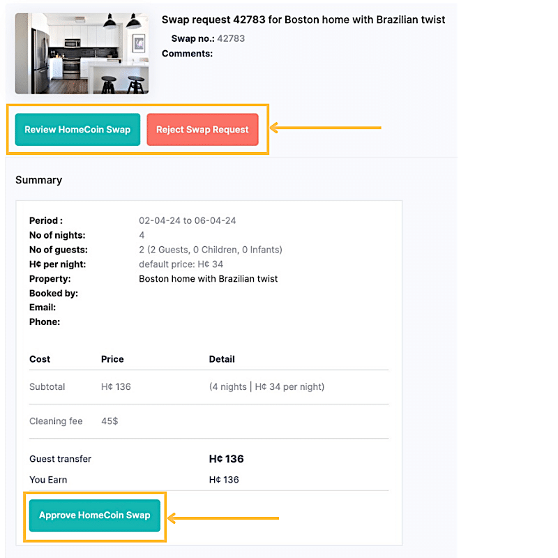Screen dimensions: 558x558
Task: Click the You Earn amount
Action: point(224,480)
